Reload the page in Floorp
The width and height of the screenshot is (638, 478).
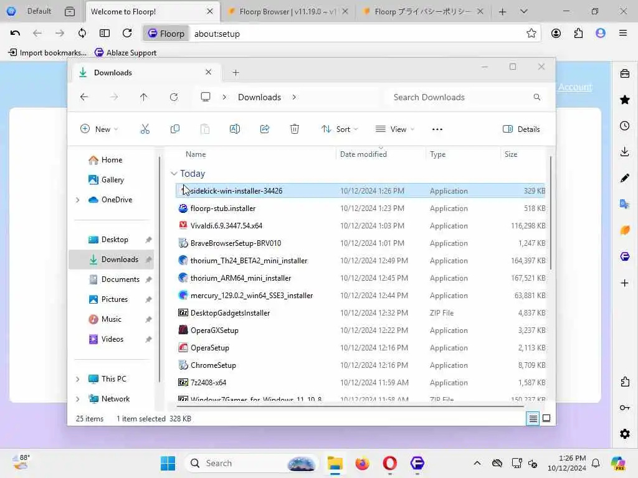[x=127, y=34]
